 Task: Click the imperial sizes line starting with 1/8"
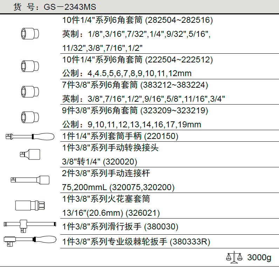[136, 34]
